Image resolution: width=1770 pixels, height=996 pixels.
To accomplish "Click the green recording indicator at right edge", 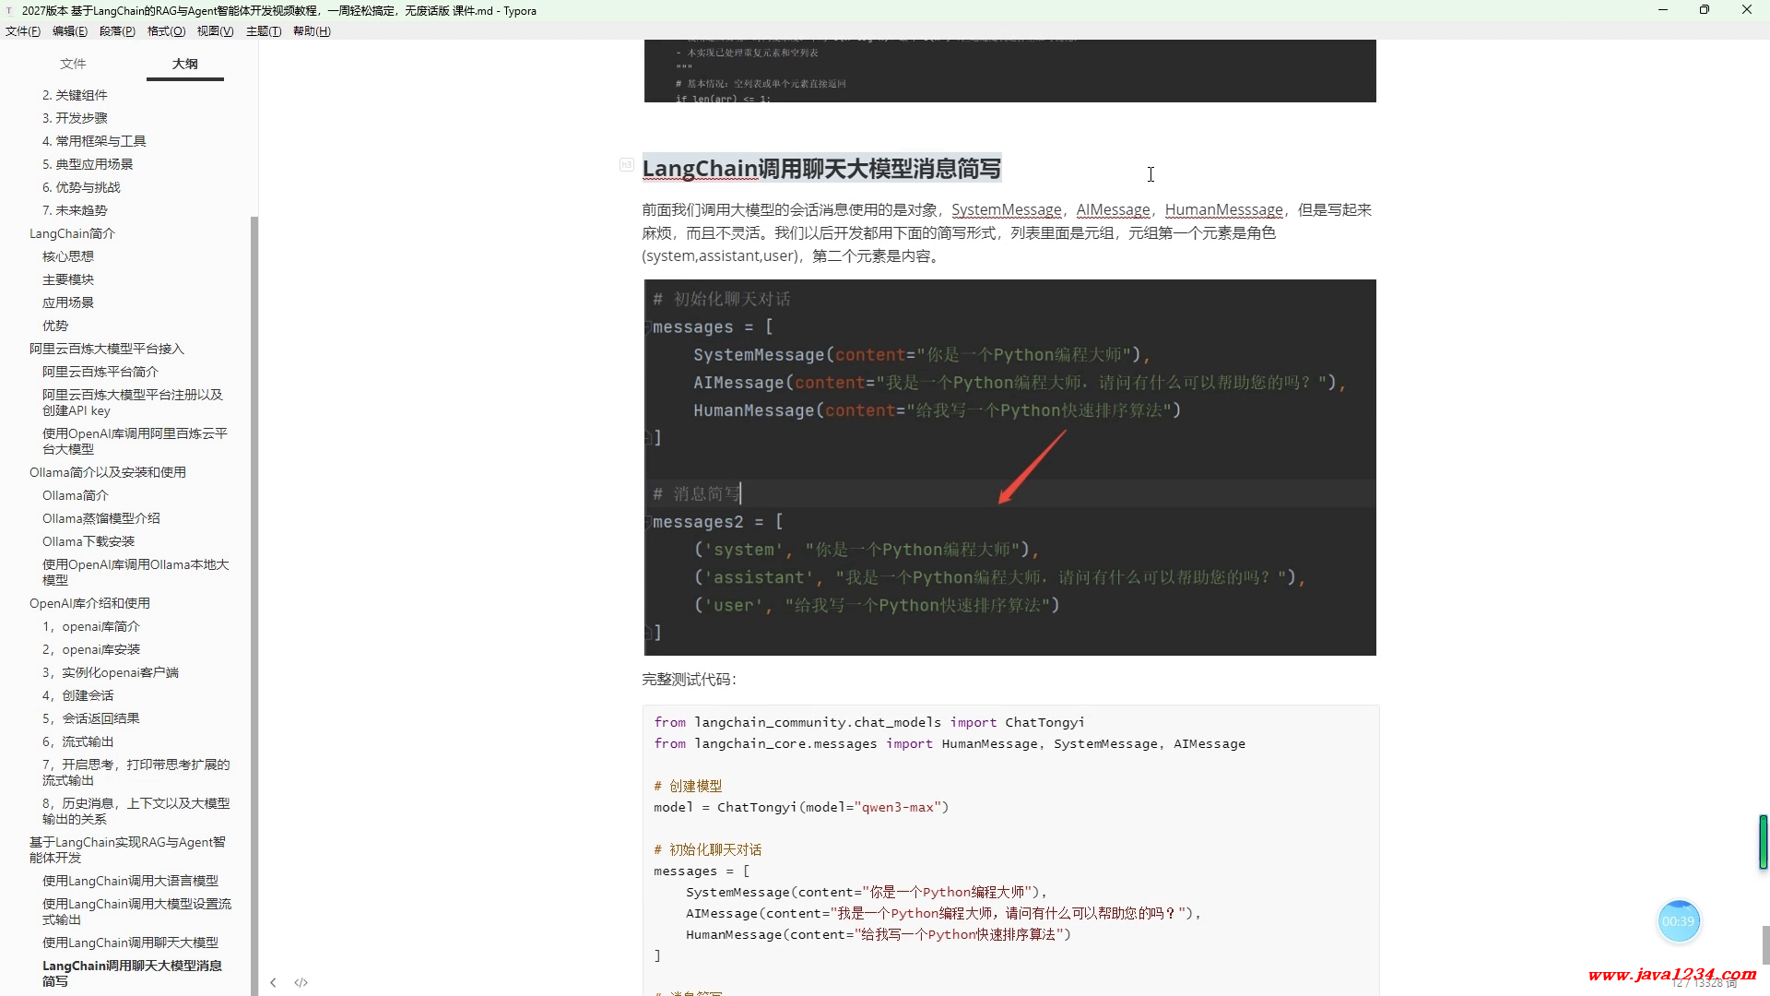I will pos(1763,841).
